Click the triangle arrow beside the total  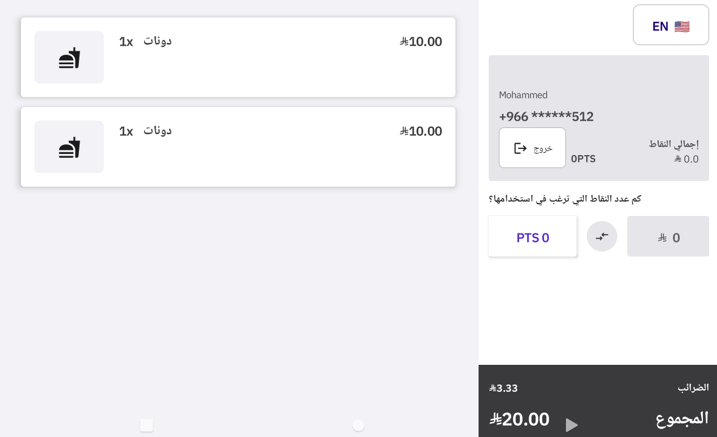pyautogui.click(x=572, y=425)
